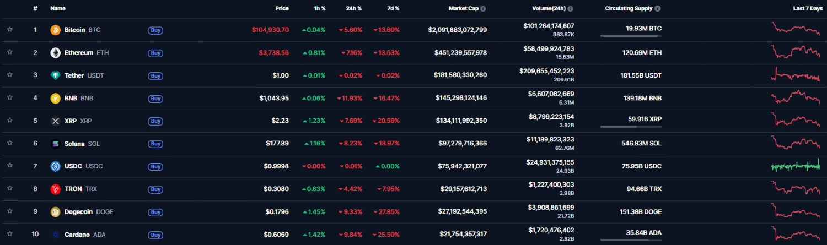Toggle the XRP watchlist star
827x245 pixels.
(9, 121)
